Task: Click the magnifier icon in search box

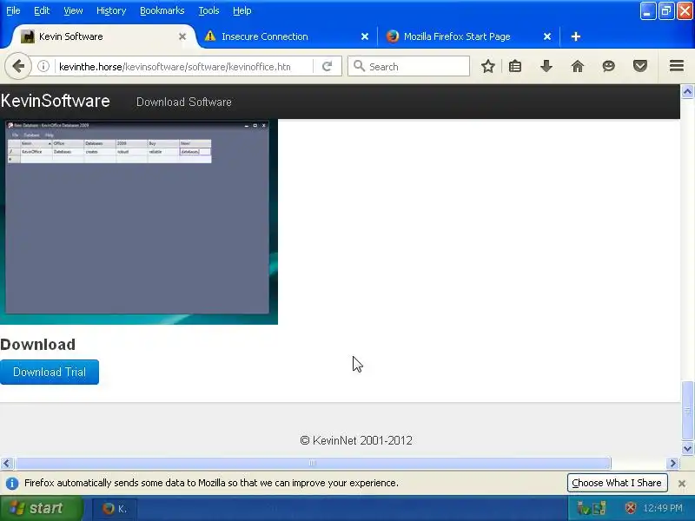Action: pyautogui.click(x=359, y=66)
